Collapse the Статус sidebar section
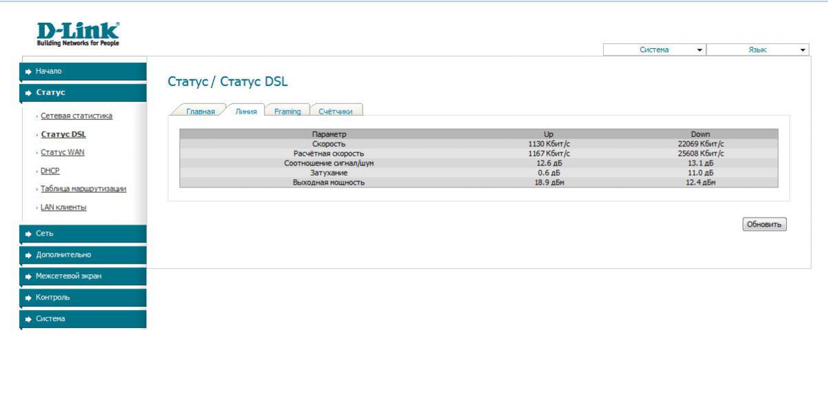Screen dimensions: 828x403 click(50, 92)
